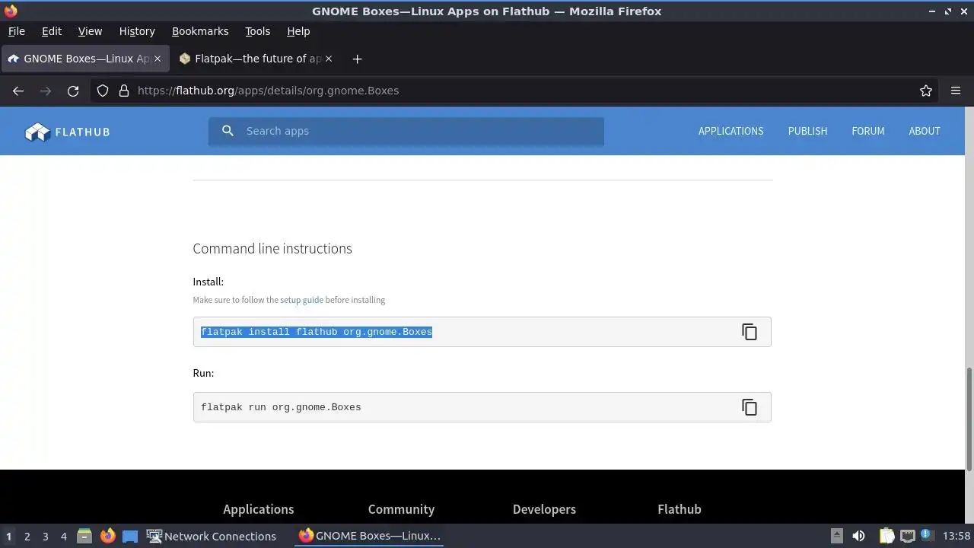Open the Edit menu
The width and height of the screenshot is (974, 548).
pos(52,31)
